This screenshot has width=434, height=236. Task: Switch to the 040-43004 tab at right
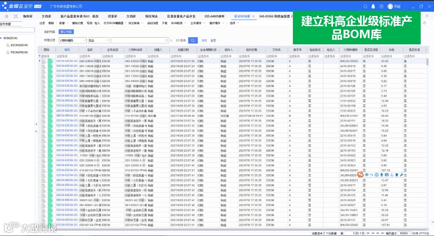[275, 16]
